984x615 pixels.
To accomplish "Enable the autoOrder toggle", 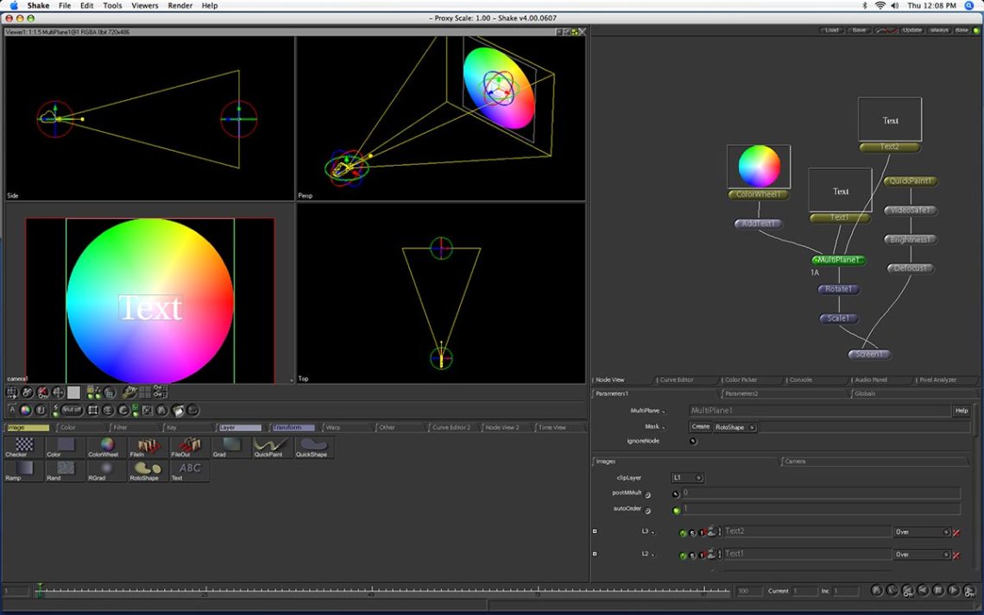I will 678,509.
